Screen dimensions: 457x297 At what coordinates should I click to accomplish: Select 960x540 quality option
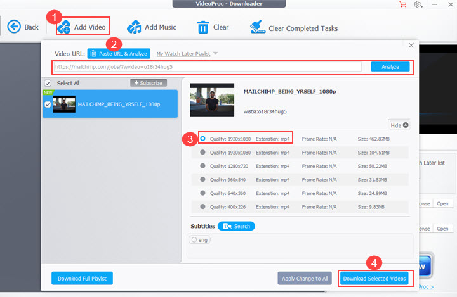pyautogui.click(x=202, y=179)
